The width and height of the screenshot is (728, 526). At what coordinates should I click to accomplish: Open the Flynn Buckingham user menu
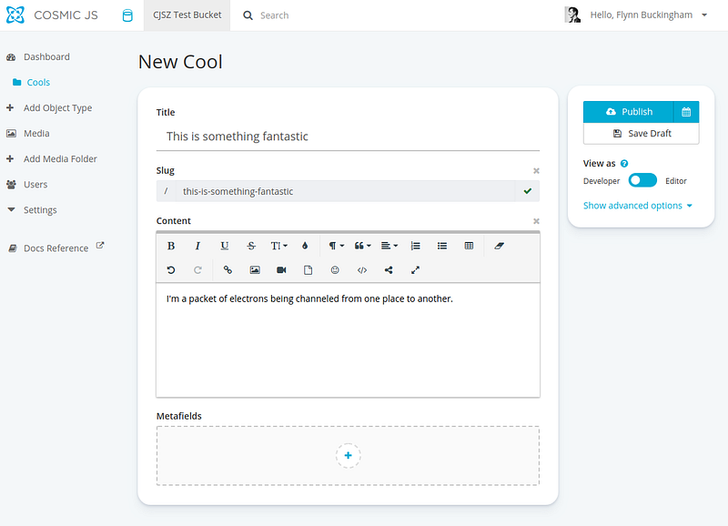(x=648, y=15)
